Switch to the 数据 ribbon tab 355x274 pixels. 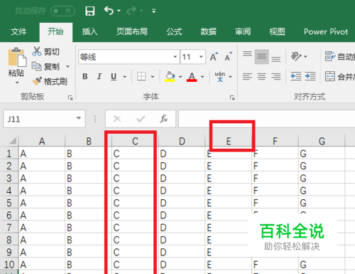point(209,31)
